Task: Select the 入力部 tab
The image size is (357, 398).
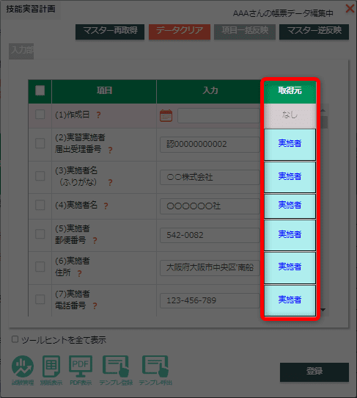Action: pyautogui.click(x=21, y=51)
